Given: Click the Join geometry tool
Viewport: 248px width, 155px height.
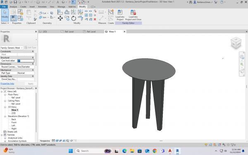Looking at the screenshot, I should (43, 17).
